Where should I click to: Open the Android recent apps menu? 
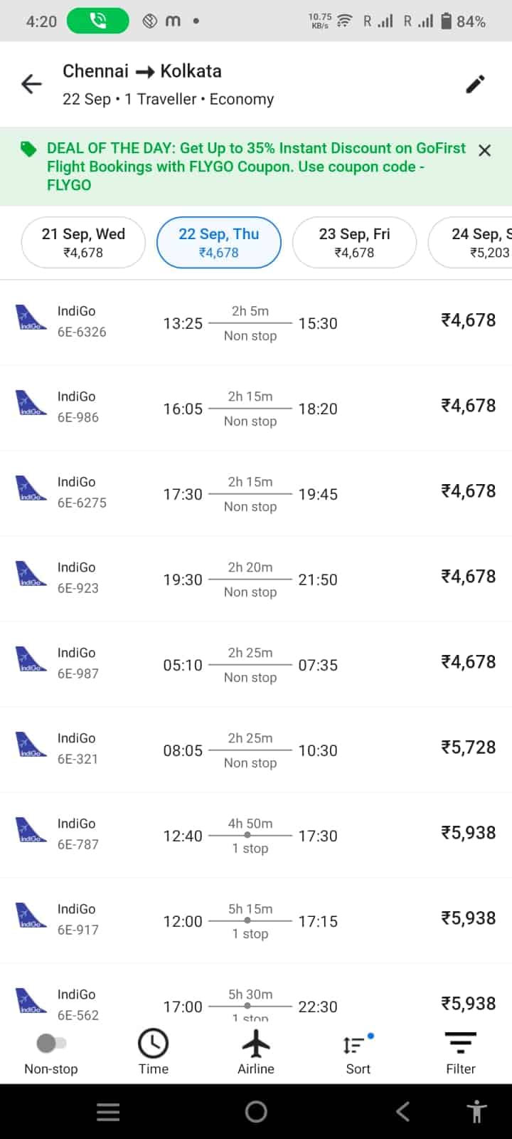(108, 1112)
